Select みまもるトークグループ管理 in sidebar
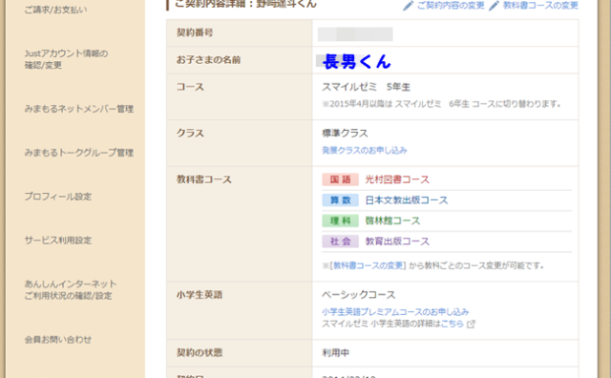The height and width of the screenshot is (378, 611). [78, 153]
